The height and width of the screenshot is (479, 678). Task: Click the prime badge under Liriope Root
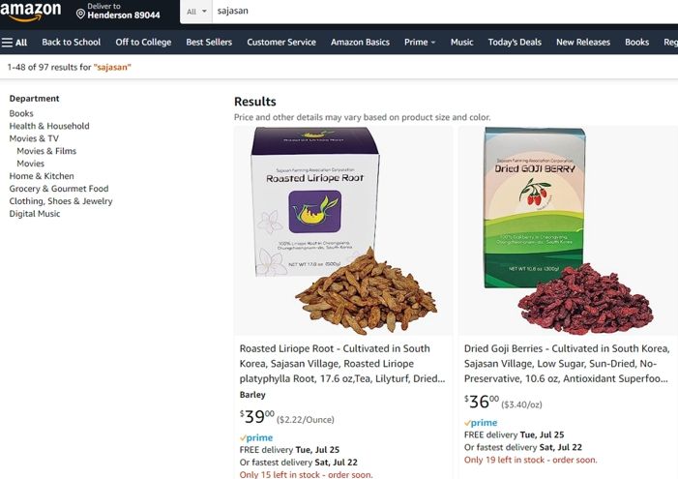256,437
